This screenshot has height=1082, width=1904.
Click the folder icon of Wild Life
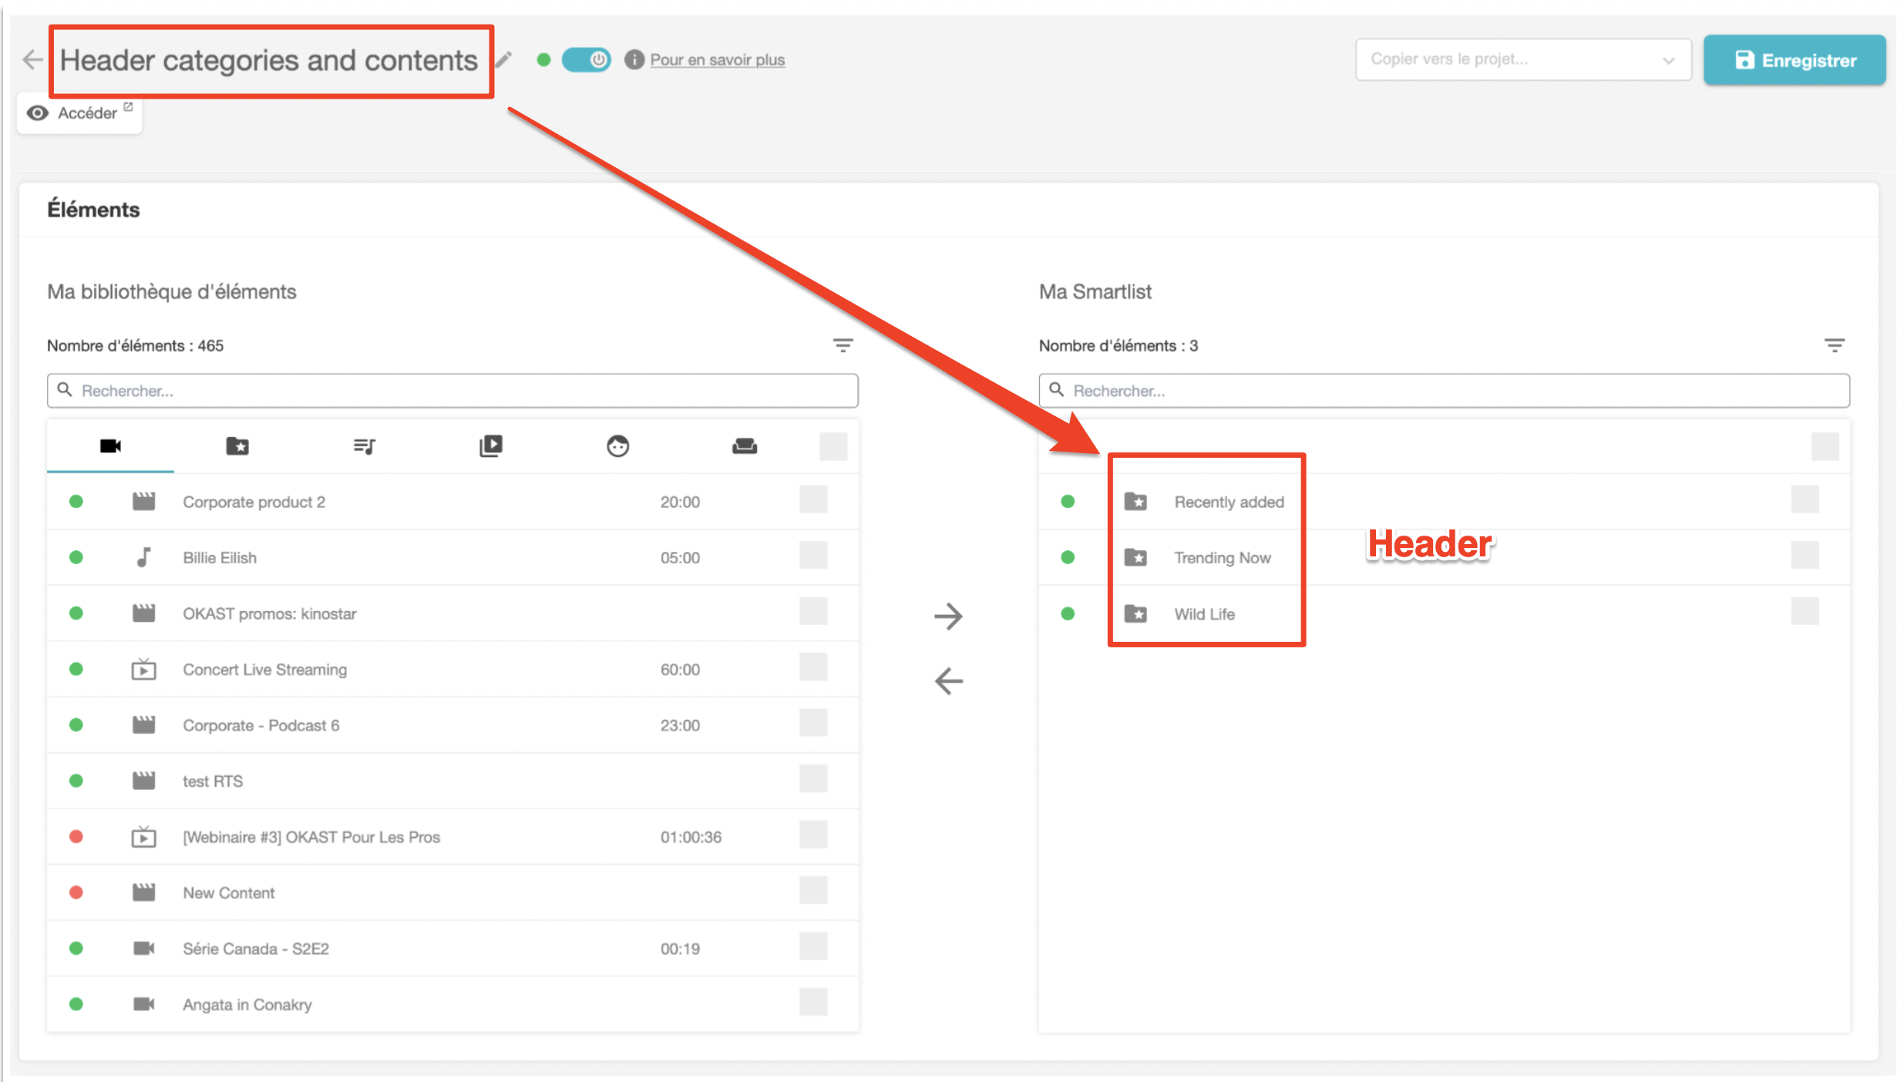(x=1135, y=614)
